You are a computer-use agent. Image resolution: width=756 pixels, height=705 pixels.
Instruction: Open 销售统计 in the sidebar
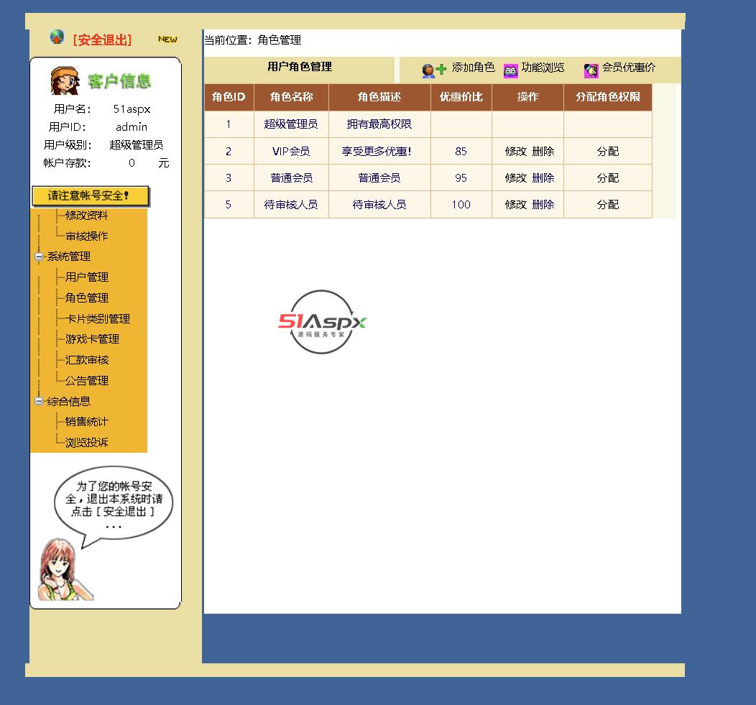click(x=87, y=422)
